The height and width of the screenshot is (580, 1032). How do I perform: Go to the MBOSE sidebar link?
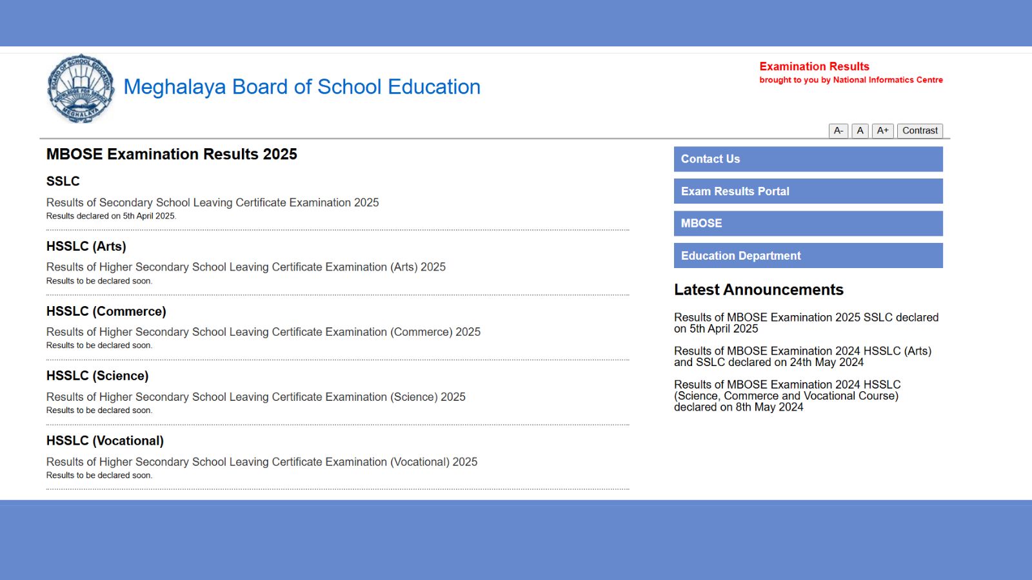point(808,224)
